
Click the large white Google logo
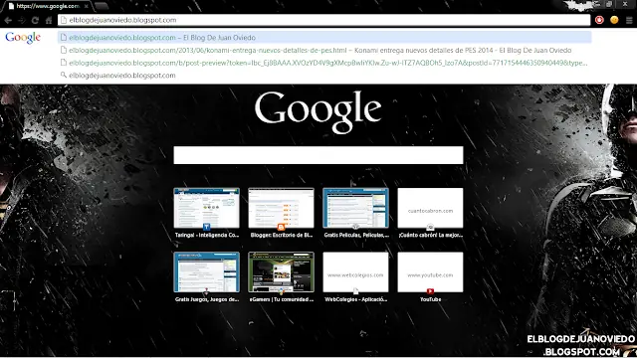point(318,111)
